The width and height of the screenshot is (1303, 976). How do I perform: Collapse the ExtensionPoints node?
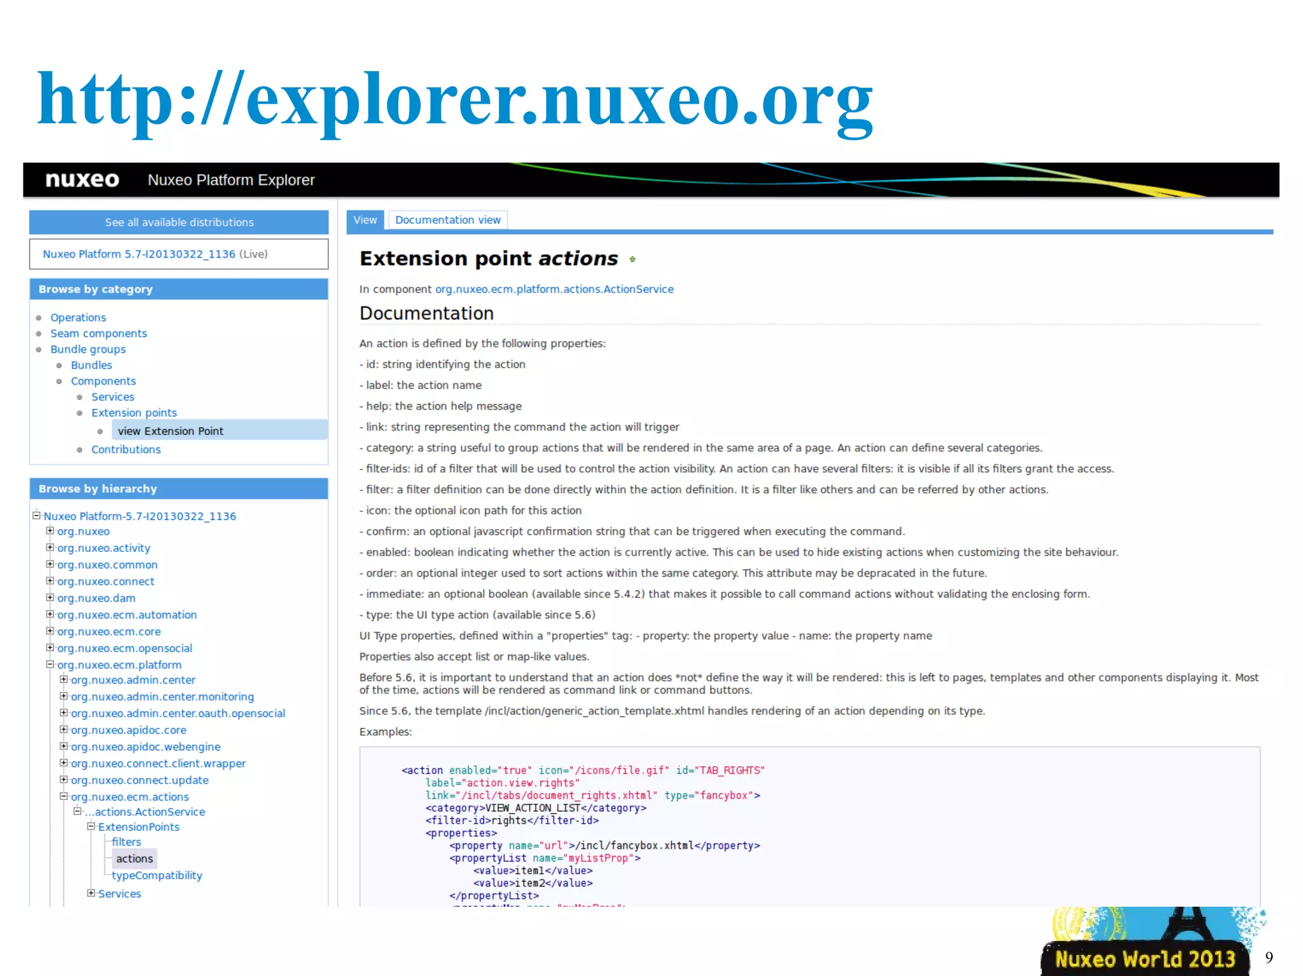(x=91, y=826)
